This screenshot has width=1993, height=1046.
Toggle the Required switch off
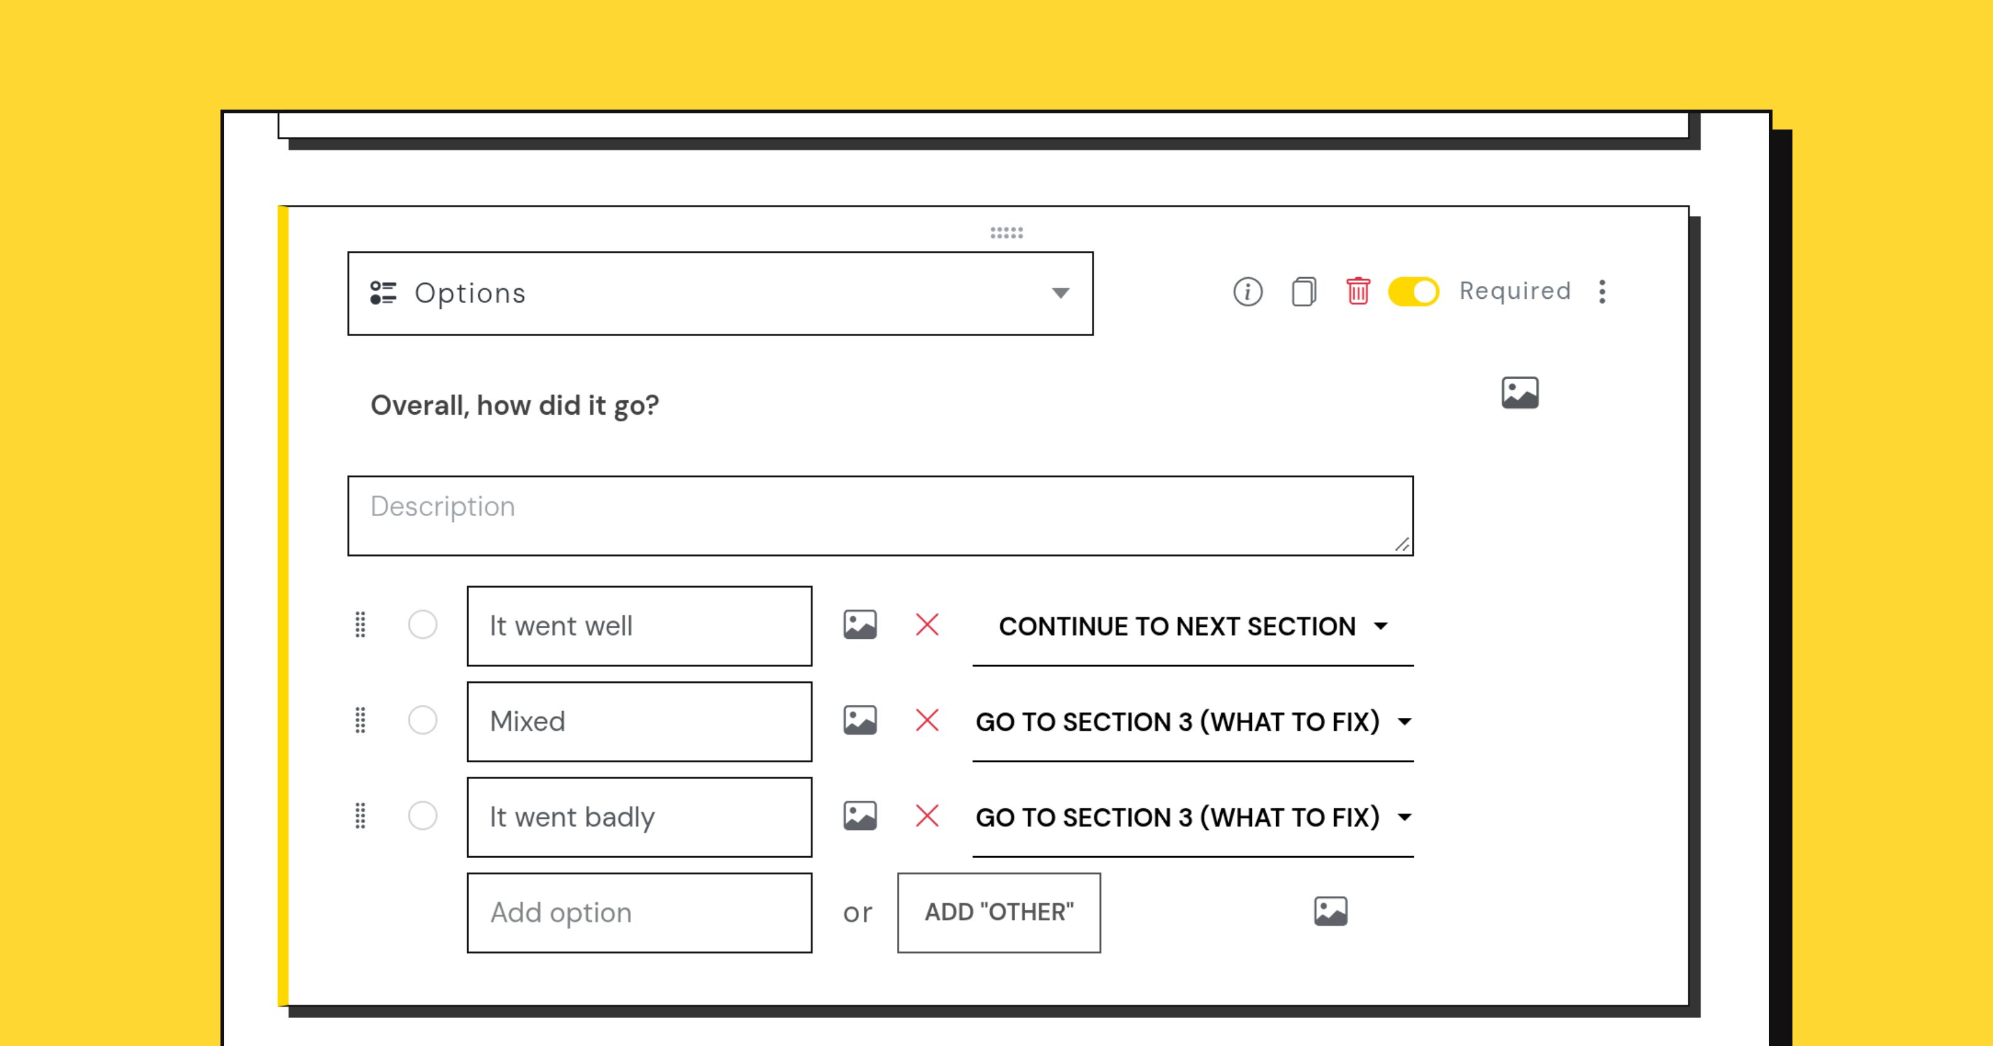click(1414, 291)
